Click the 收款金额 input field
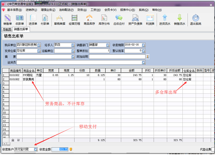This screenshot has height=155, width=215. tap(60, 149)
